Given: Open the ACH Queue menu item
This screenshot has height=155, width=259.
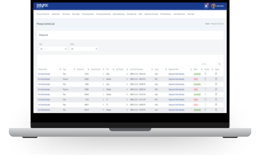Looking at the screenshot, I should tap(66, 14).
